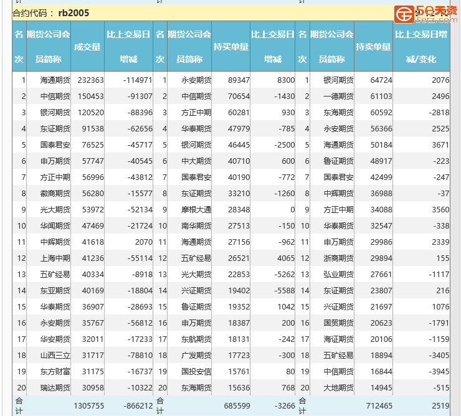The height and width of the screenshot is (416, 461).
Task: Select 海通期货 in the volume ranking
Action: [55, 80]
